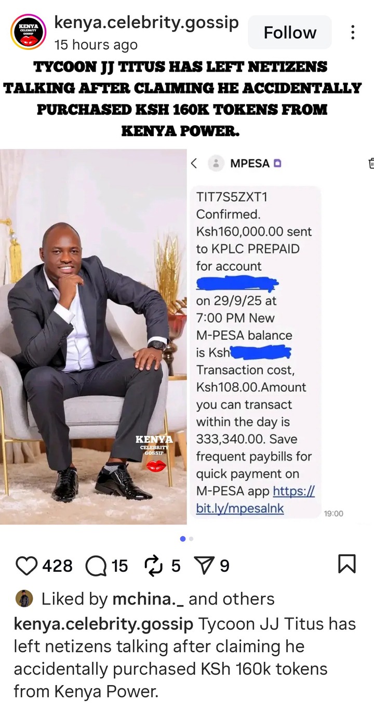This screenshot has width=374, height=709.
Task: Open the caption username kenya.celebrity.gossip
Action: pyautogui.click(x=104, y=623)
